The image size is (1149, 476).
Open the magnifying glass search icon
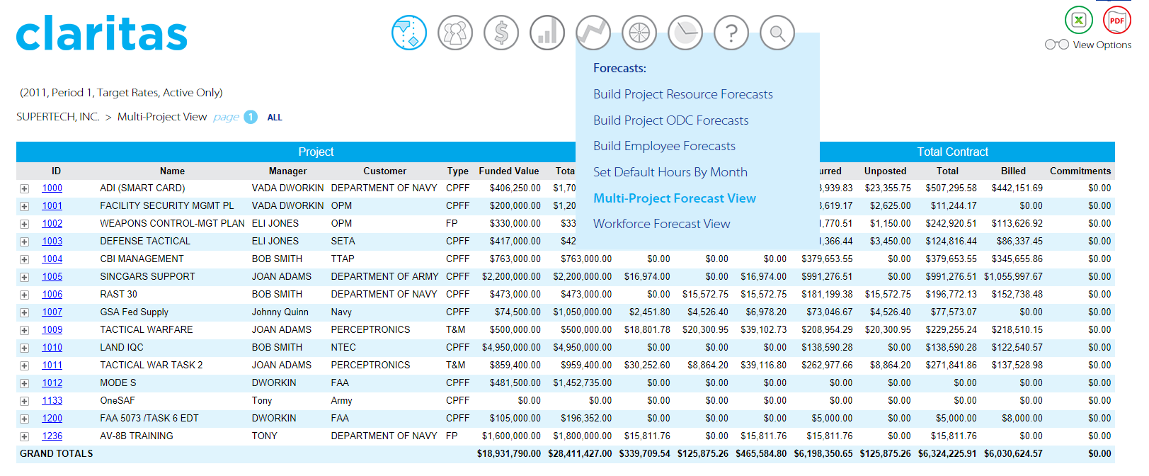tap(777, 33)
